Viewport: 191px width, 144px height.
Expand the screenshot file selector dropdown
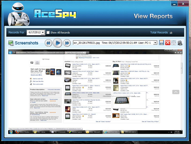coord(155,42)
